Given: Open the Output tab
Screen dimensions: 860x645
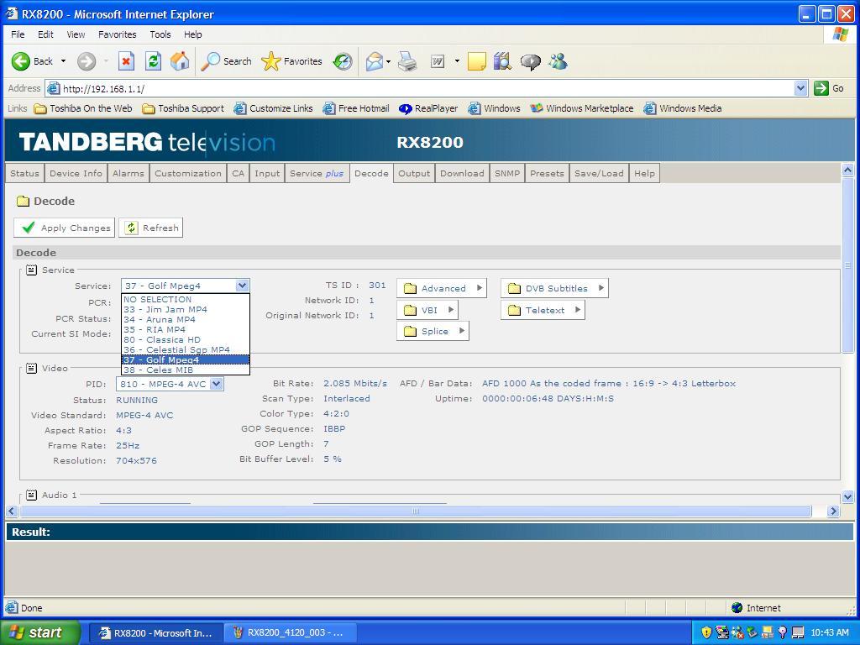Looking at the screenshot, I should [413, 173].
